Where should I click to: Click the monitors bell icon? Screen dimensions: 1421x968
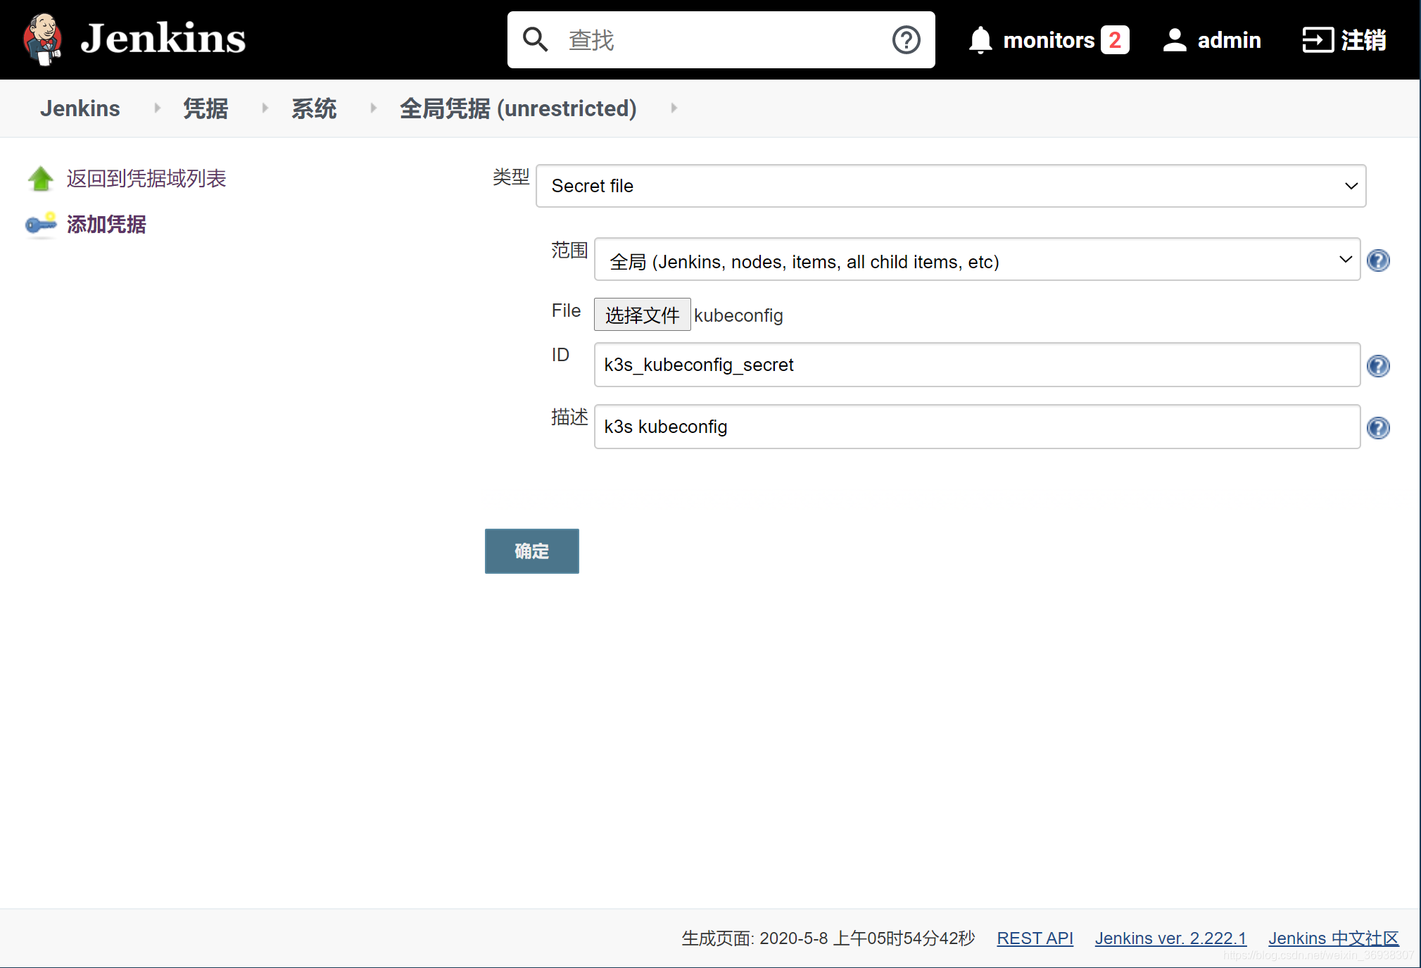(x=980, y=40)
